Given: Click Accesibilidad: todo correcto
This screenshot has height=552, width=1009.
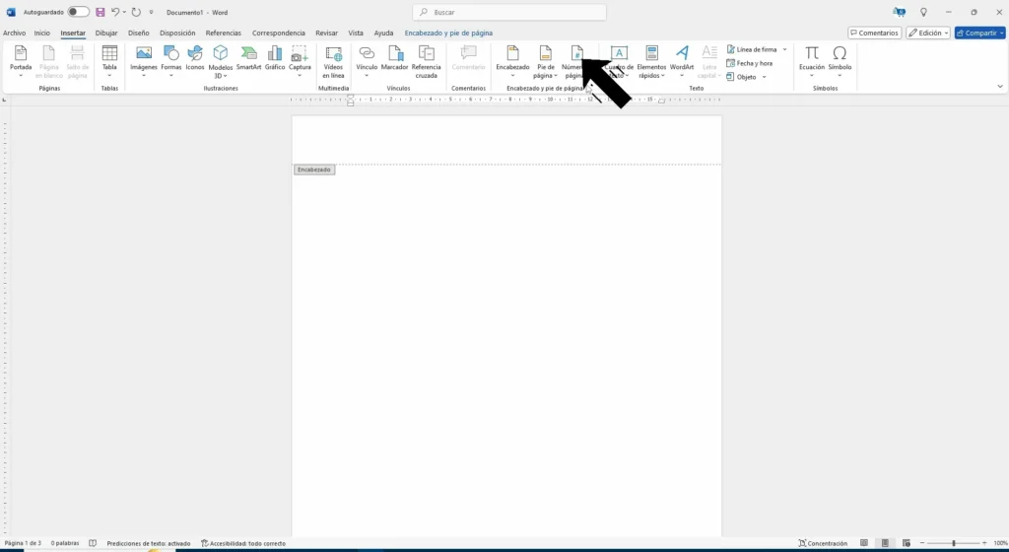Looking at the screenshot, I should point(243,544).
